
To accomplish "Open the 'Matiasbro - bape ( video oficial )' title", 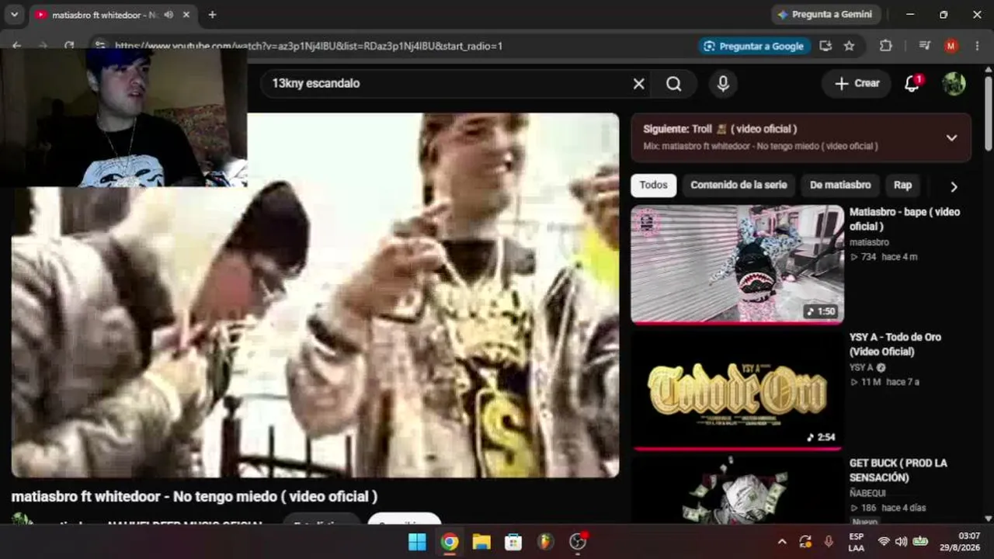I will (x=905, y=219).
